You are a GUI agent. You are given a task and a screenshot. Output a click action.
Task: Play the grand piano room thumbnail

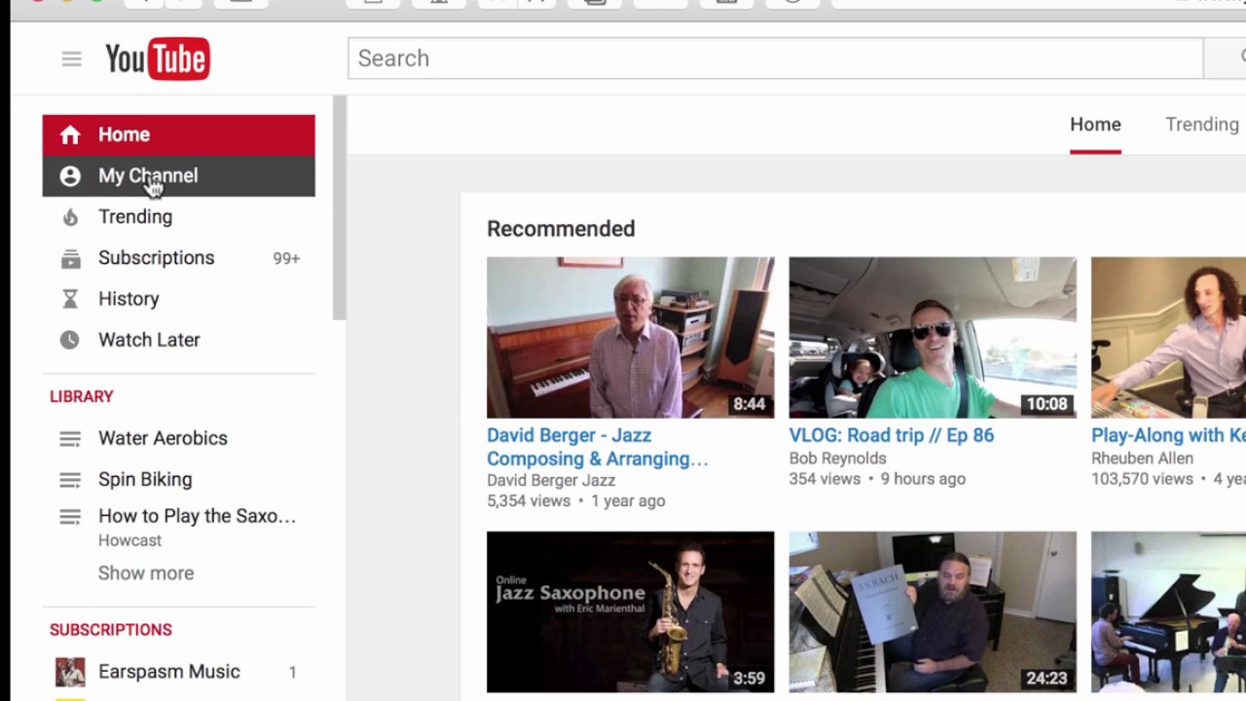pos(1168,612)
